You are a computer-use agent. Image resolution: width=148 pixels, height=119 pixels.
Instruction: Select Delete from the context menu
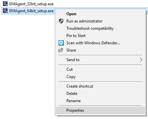(100, 94)
